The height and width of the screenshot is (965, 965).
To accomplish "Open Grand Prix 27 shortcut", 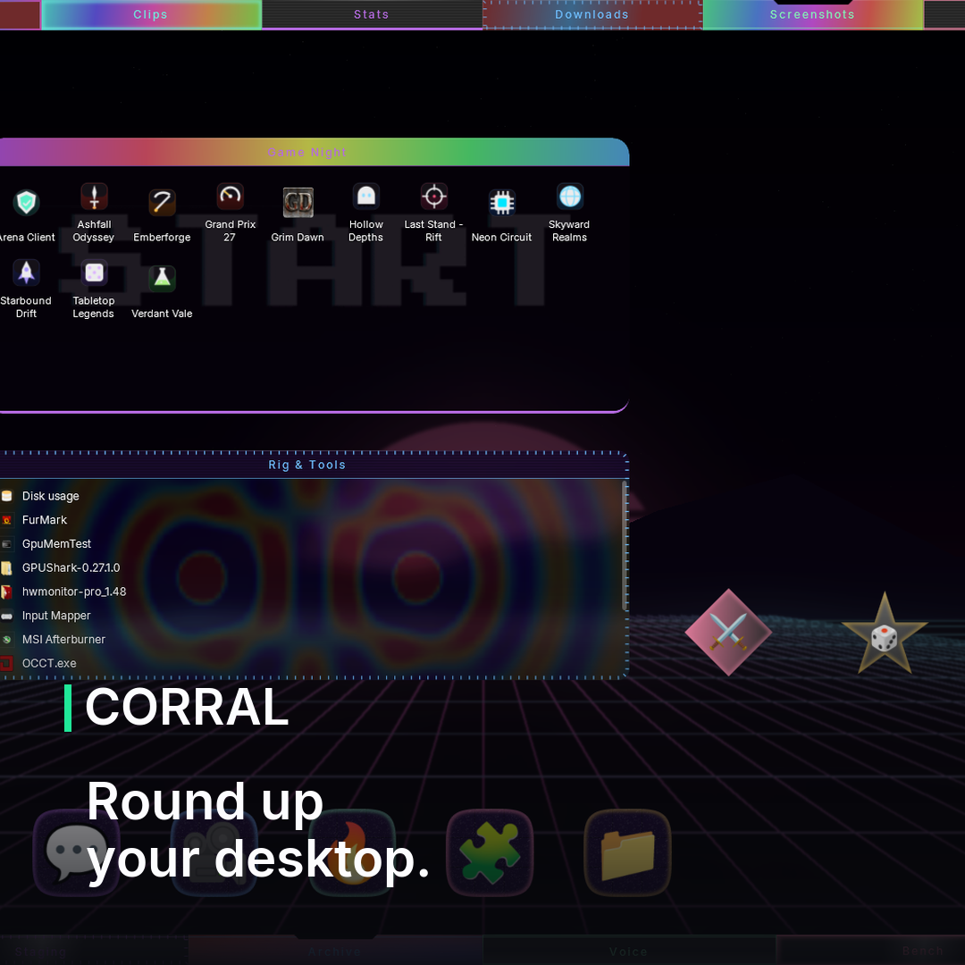I will coord(231,197).
